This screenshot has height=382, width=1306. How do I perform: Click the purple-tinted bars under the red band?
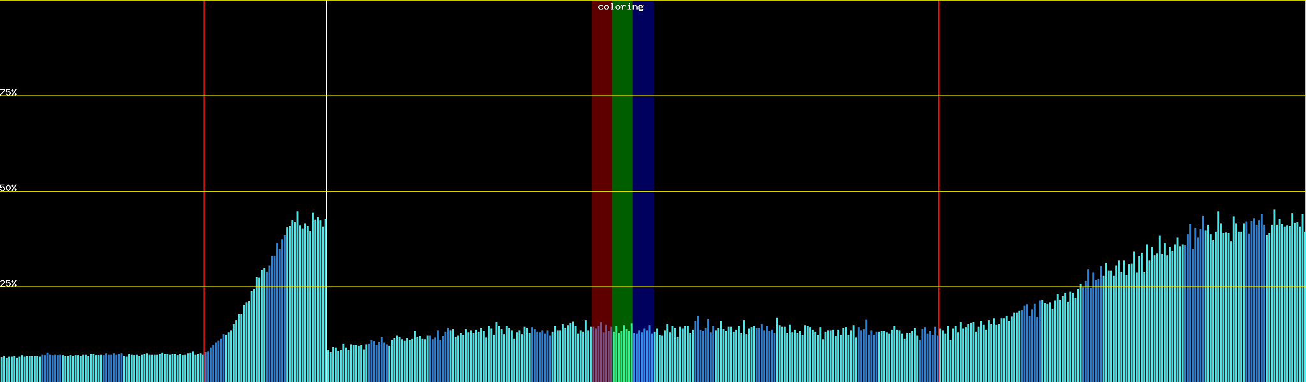click(601, 357)
